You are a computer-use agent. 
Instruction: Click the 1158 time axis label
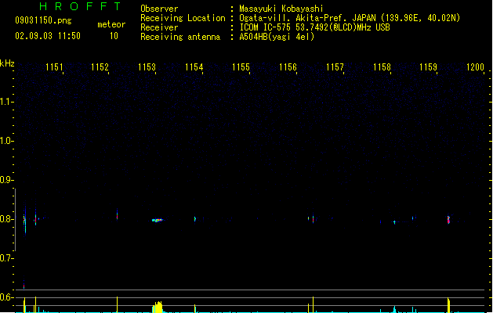click(x=382, y=67)
